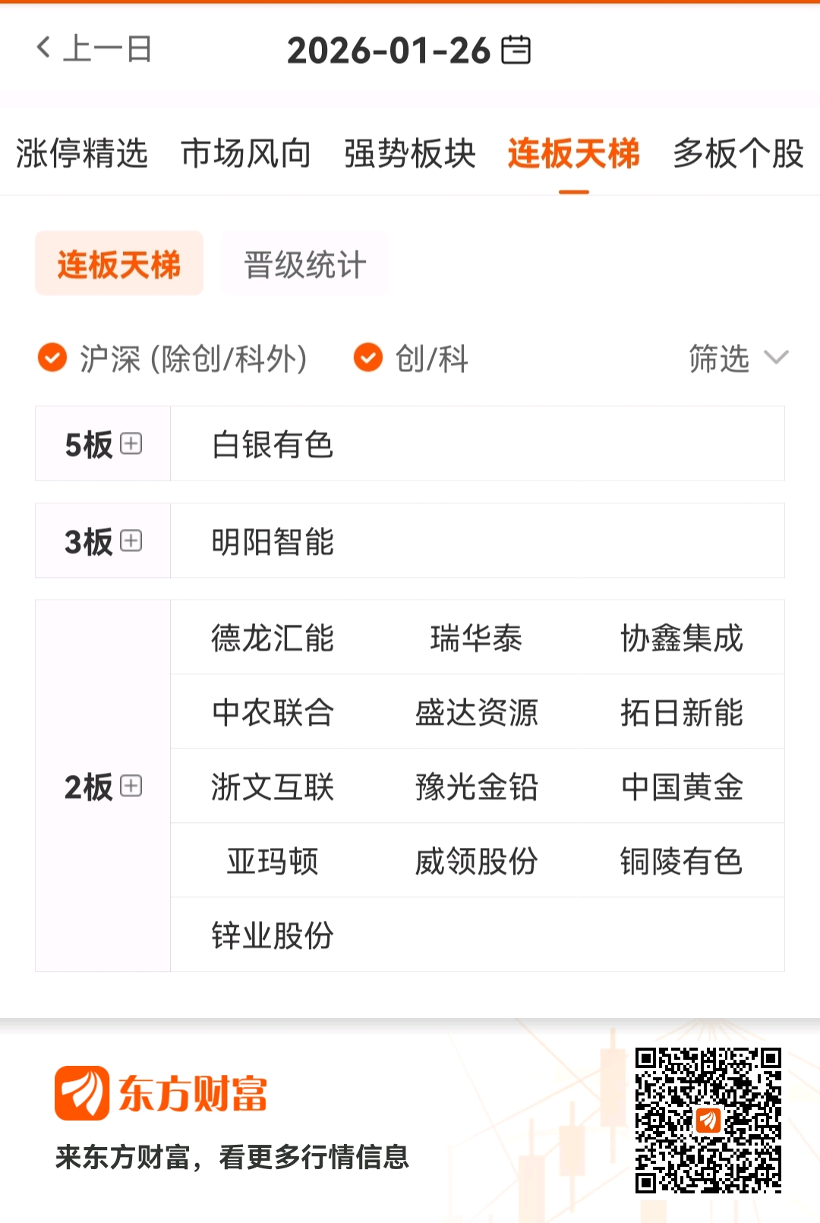Tap the 东方财富 logo icon
820x1223 pixels.
82,1092
